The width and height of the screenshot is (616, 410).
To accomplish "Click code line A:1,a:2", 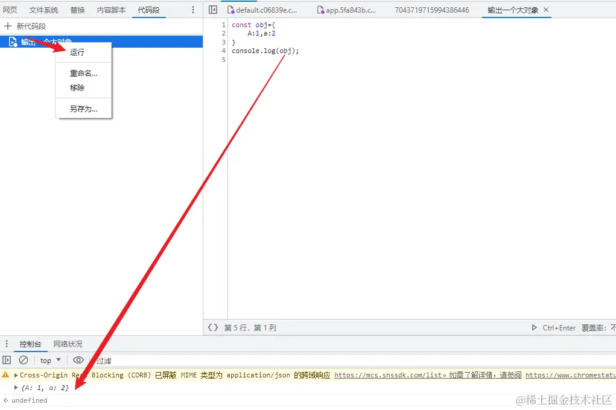I will 261,33.
